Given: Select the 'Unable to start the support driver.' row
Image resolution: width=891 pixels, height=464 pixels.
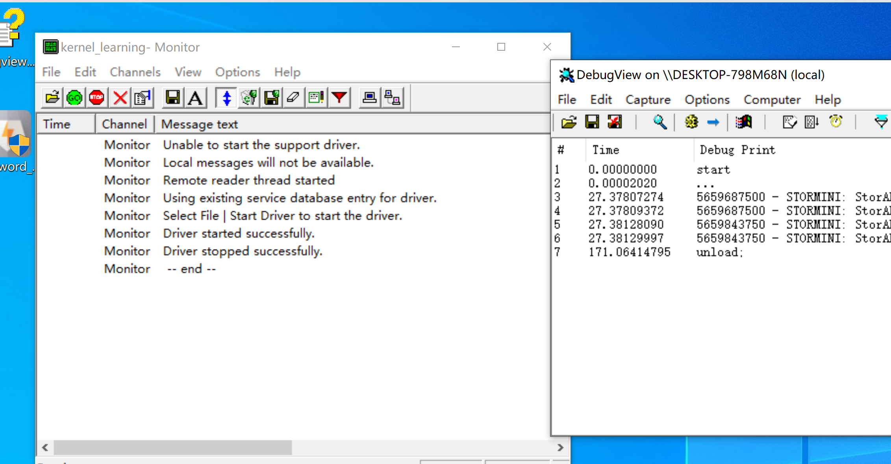Looking at the screenshot, I should tap(294, 145).
